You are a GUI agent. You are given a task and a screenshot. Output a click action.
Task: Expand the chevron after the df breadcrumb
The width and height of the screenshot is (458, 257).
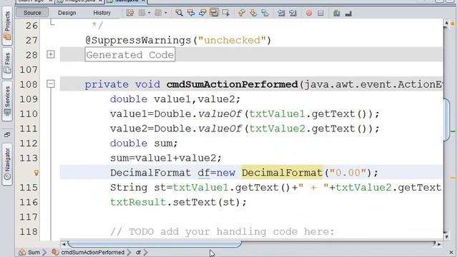click(145, 252)
